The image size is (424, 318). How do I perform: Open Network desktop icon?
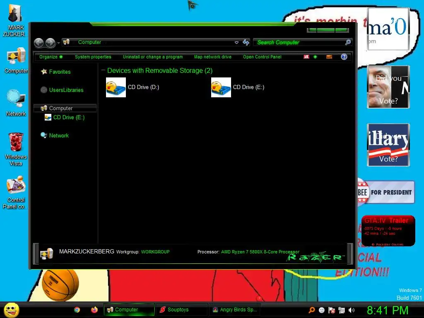pos(16,103)
